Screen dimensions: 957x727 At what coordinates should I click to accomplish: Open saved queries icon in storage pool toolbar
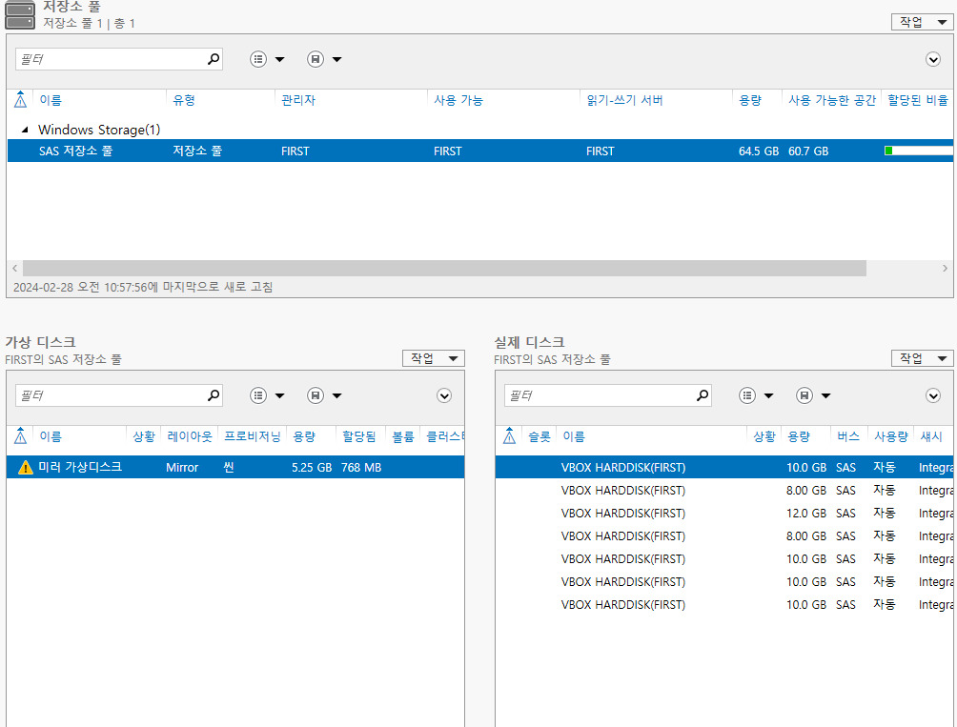(316, 59)
